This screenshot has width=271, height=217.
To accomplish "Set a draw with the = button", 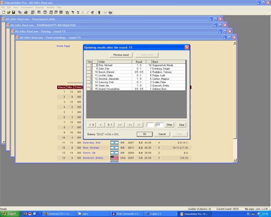I will coord(100,125).
